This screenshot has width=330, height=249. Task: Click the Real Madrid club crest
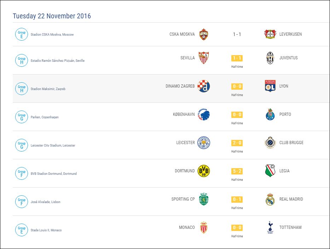[270, 199]
